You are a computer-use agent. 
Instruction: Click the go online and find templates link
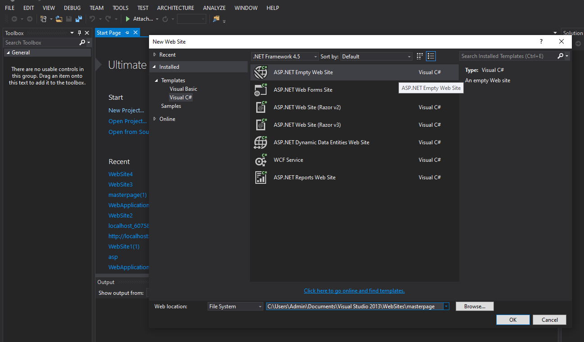(354, 291)
